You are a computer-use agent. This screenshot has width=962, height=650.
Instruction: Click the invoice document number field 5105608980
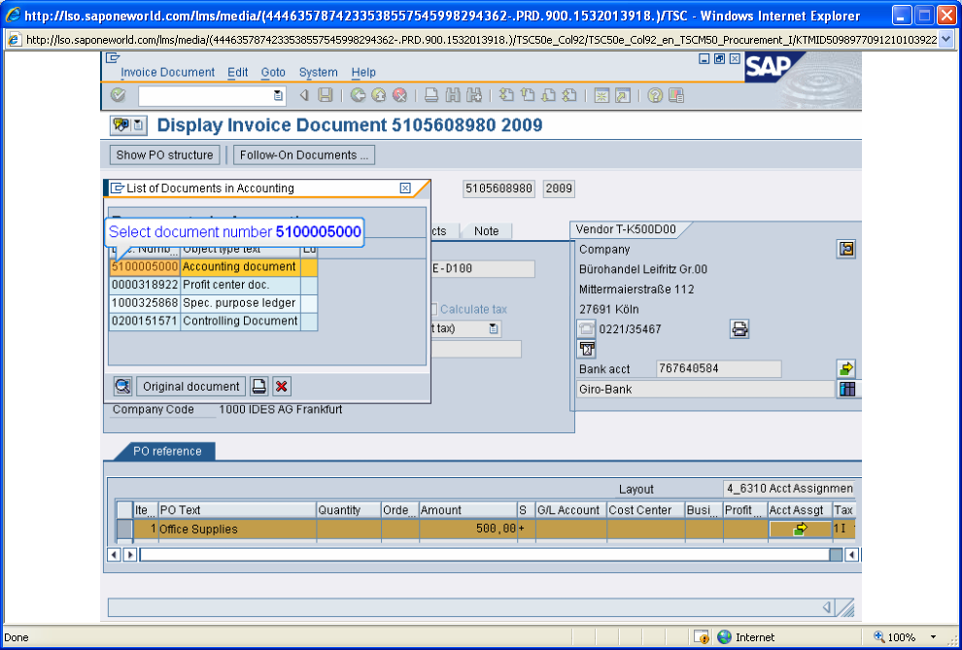pyautogui.click(x=498, y=188)
